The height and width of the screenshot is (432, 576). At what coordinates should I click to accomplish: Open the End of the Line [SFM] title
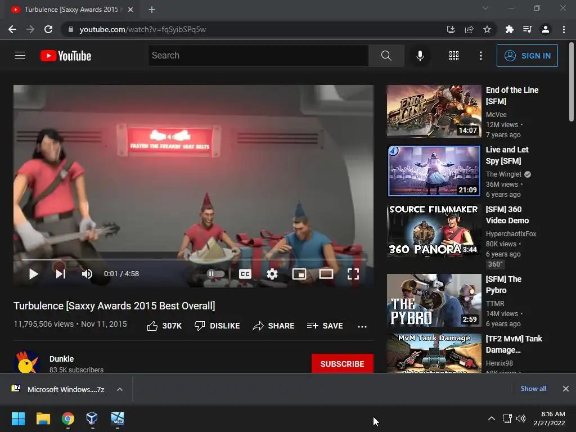pyautogui.click(x=512, y=96)
